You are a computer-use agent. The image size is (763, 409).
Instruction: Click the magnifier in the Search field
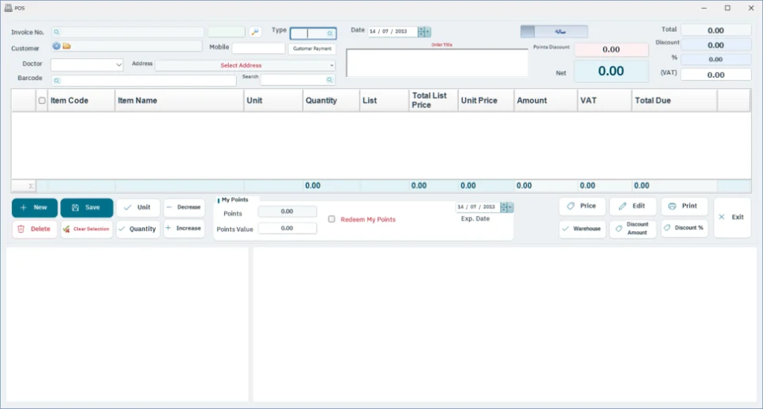[x=329, y=79]
